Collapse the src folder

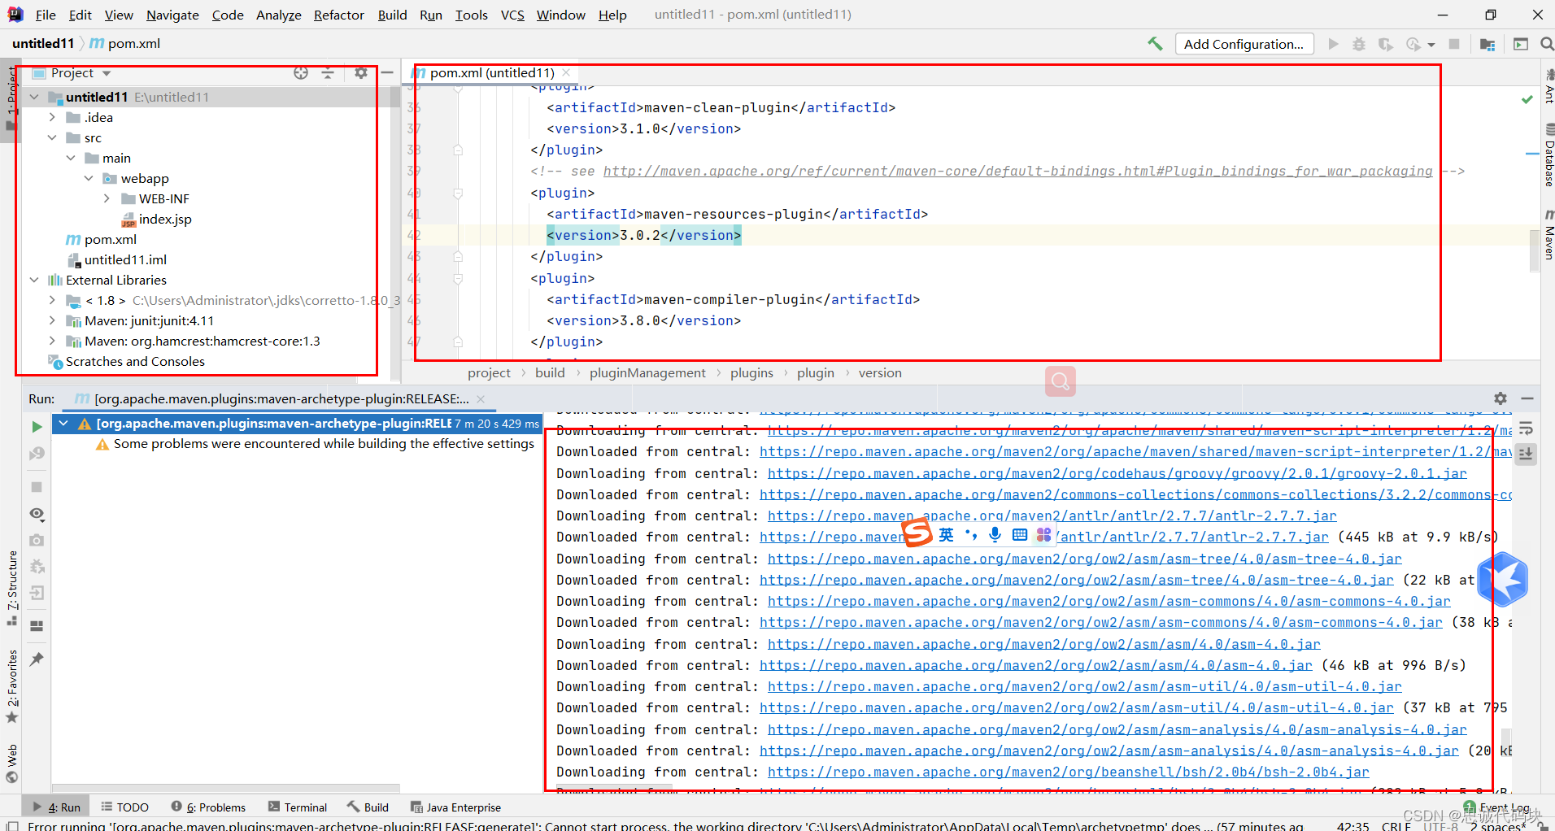(52, 137)
